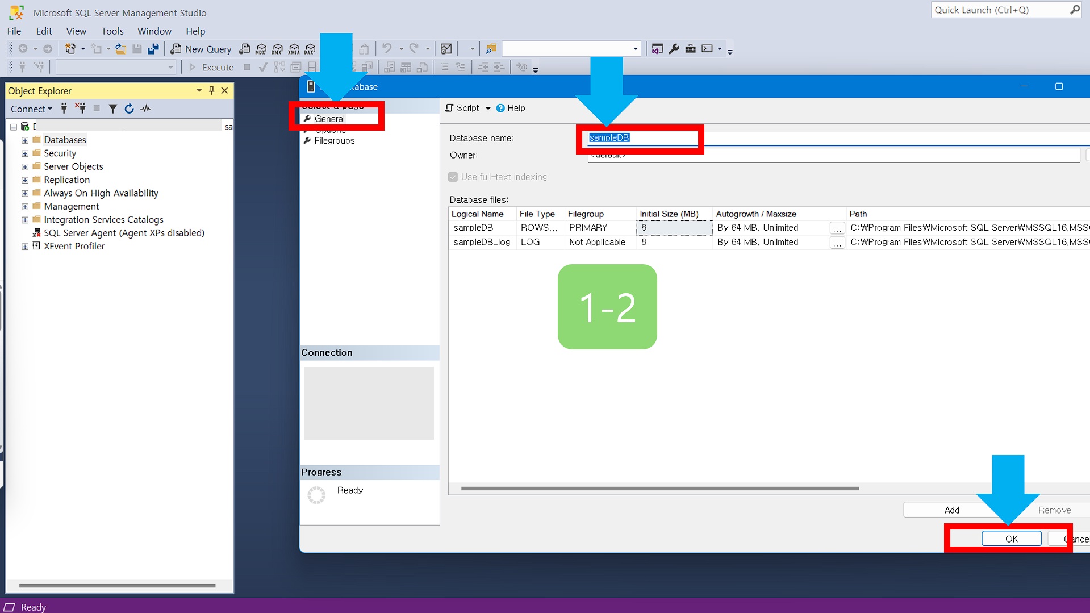The image size is (1090, 613).
Task: Click Connect Object Explorer plug icon
Action: point(64,109)
